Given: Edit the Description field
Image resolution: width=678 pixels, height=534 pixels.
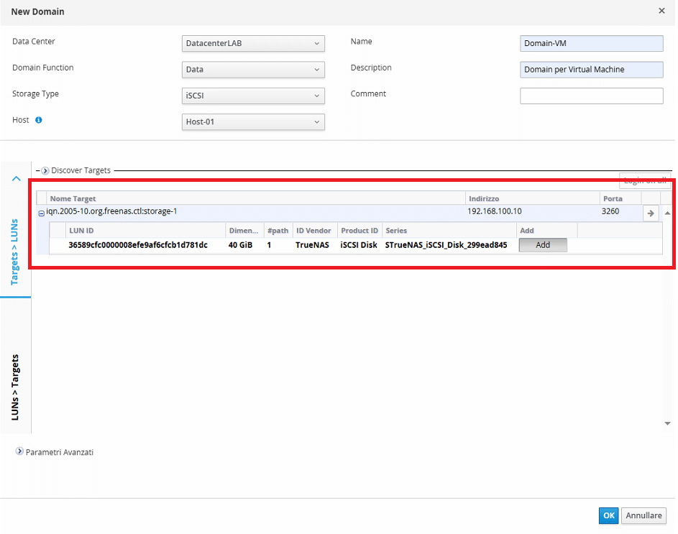Looking at the screenshot, I should (591, 69).
